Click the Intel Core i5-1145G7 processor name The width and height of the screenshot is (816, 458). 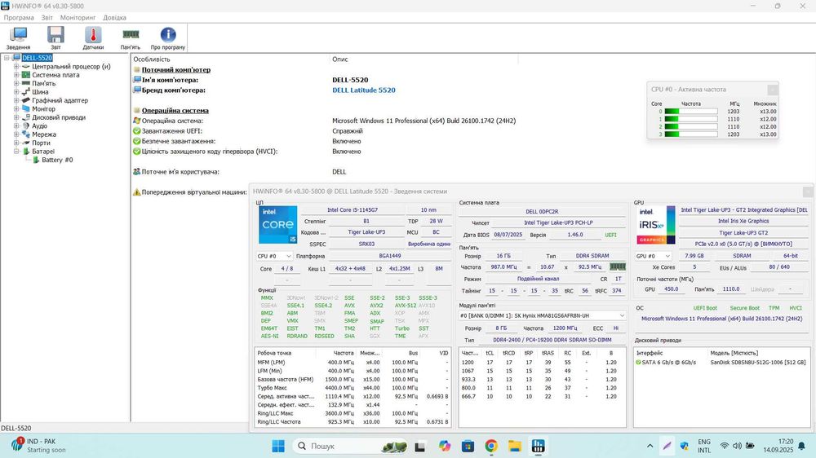(353, 210)
